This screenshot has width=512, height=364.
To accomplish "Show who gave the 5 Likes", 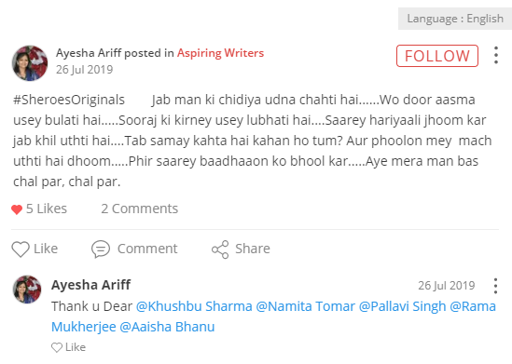I will [x=47, y=209].
